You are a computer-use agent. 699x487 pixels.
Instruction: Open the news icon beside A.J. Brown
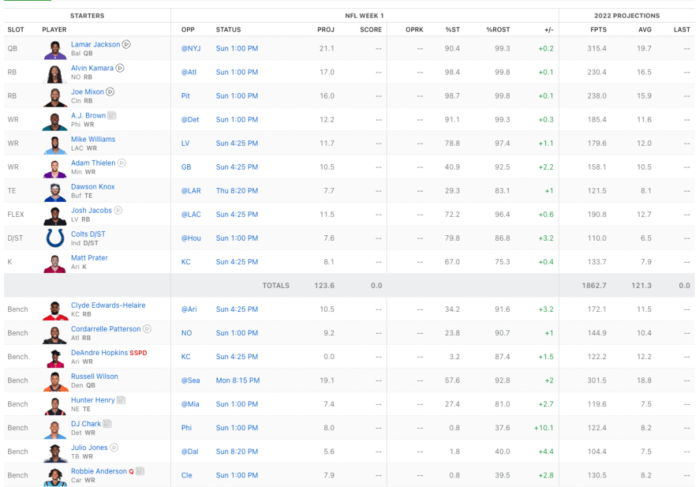click(112, 116)
